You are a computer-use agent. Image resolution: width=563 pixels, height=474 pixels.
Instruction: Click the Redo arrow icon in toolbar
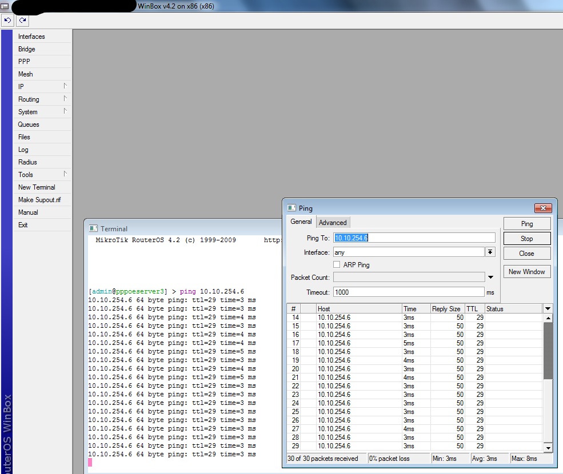(22, 20)
